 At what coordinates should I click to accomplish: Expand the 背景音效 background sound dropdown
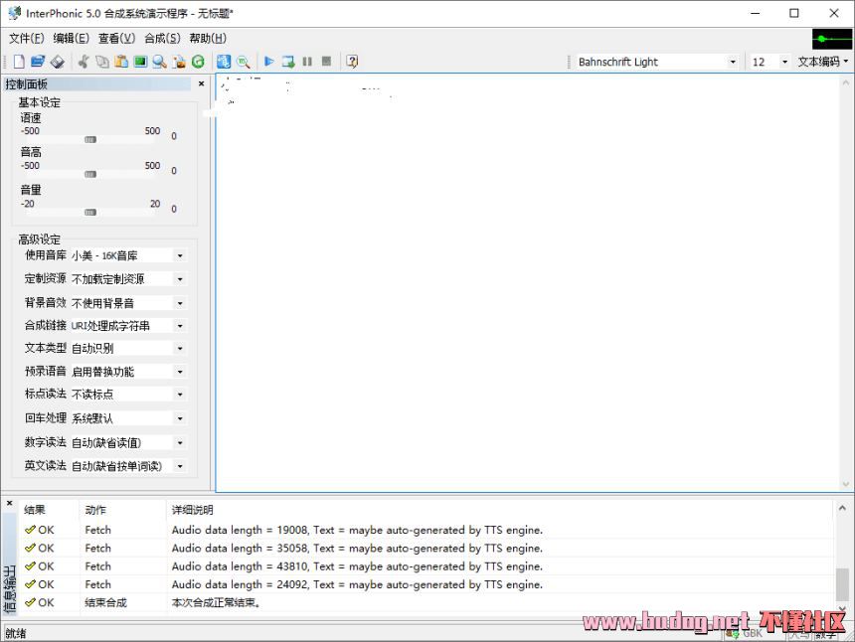[180, 303]
